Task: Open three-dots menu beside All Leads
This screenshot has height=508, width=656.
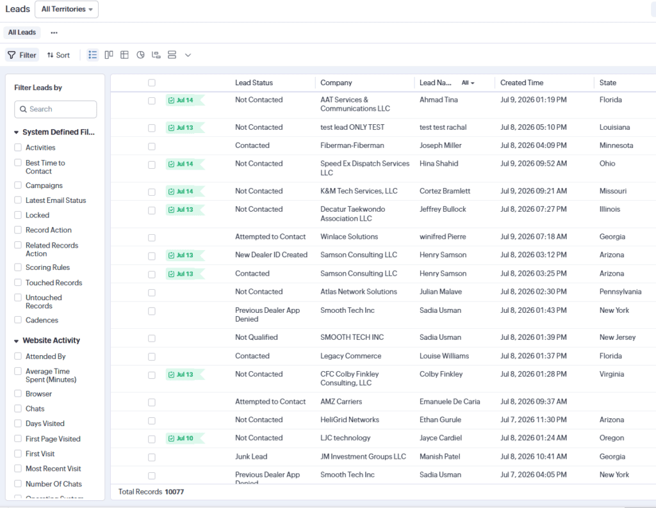Action: (x=54, y=33)
